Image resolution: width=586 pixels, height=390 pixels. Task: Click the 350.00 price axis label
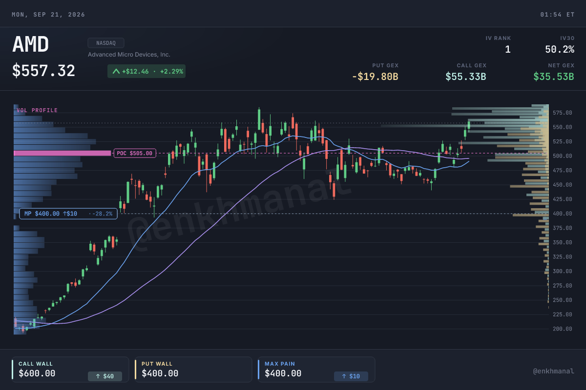(x=563, y=242)
